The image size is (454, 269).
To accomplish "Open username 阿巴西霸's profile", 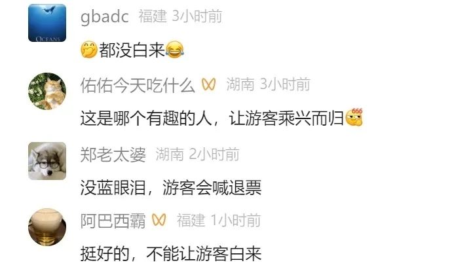I will point(113,221).
